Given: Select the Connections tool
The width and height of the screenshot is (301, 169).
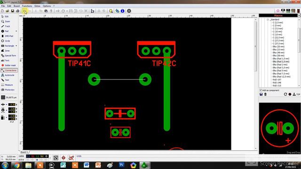Looking at the screenshot, I should pyautogui.click(x=9, y=70).
